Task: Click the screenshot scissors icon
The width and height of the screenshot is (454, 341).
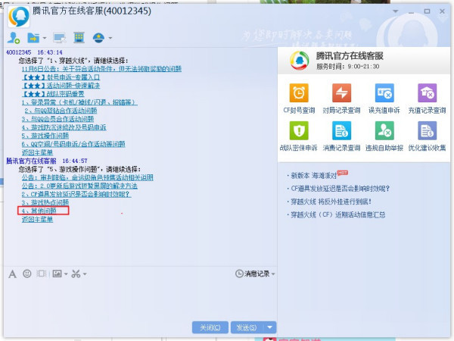Action: pos(76,274)
